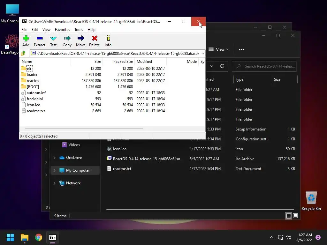327x245 pixels.
Task: Open the three-dot more options in Explorer
Action: 241,49
